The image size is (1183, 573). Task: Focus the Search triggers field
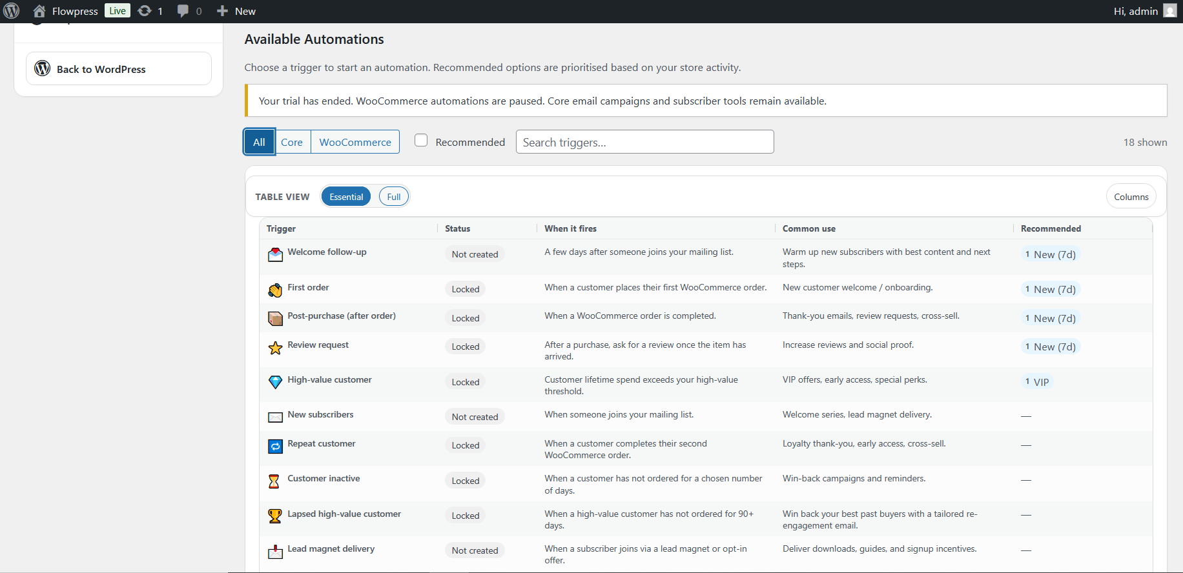[644, 142]
